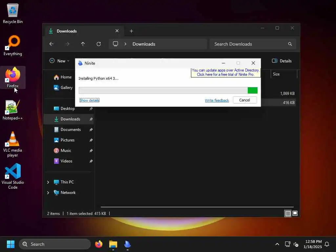Open network status tray icon

coord(287,244)
